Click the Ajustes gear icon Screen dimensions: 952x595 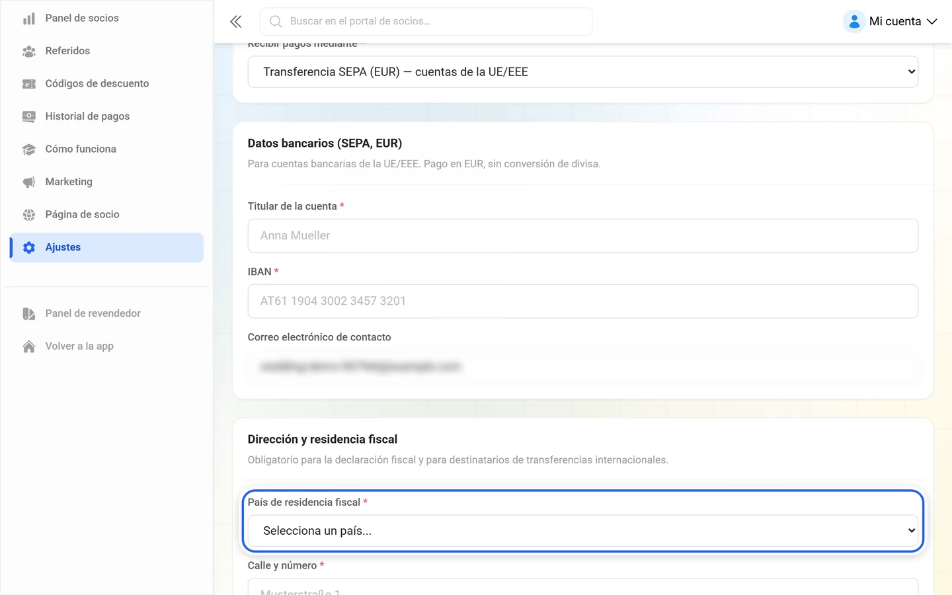point(29,247)
